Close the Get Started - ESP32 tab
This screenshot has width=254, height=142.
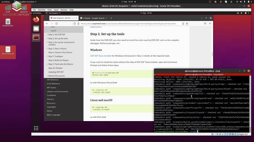point(77,18)
